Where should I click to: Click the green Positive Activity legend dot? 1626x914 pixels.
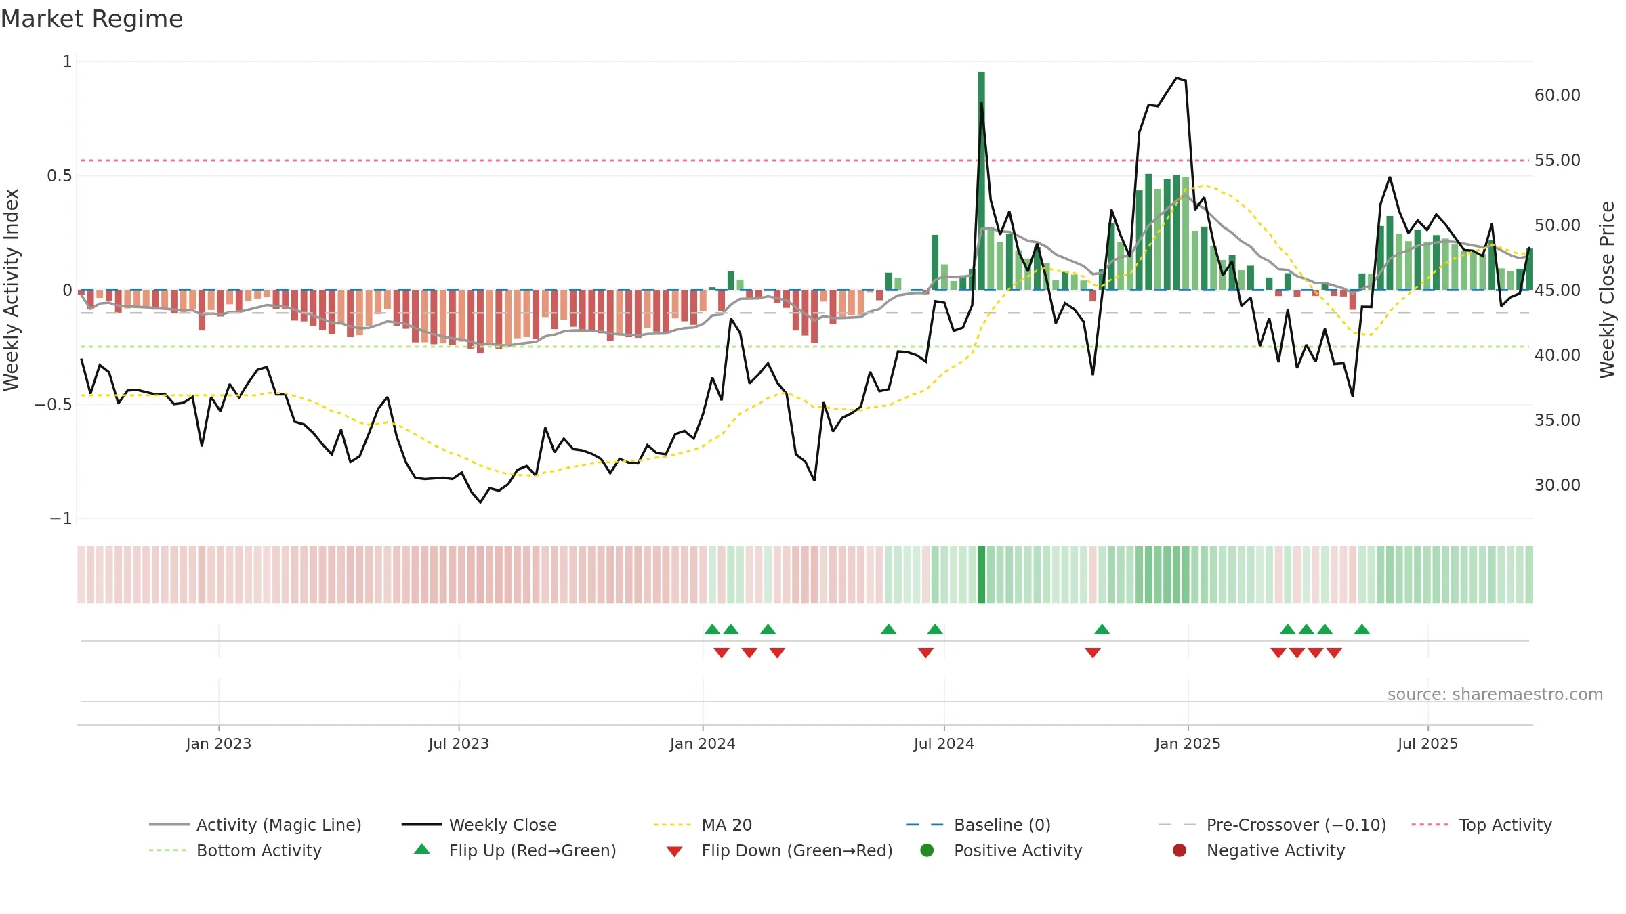927,850
